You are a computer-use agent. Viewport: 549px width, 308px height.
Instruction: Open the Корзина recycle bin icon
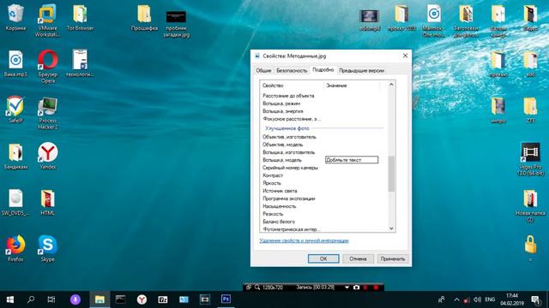[x=15, y=17]
